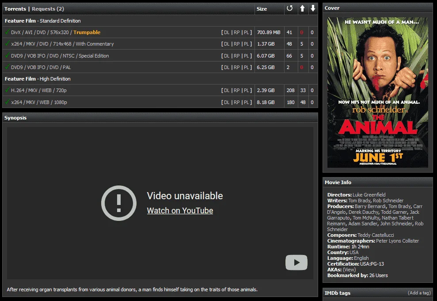Viewport: 437px width, 301px height.
Task: Click PL on the 1080p 8.18 GiB row
Action: coord(247,102)
